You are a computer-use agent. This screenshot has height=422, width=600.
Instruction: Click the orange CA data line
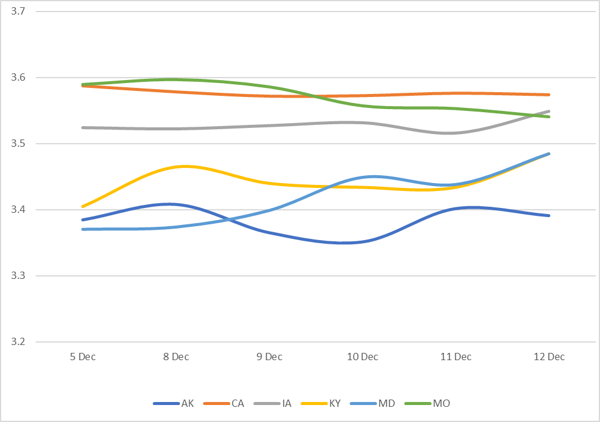pyautogui.click(x=424, y=93)
